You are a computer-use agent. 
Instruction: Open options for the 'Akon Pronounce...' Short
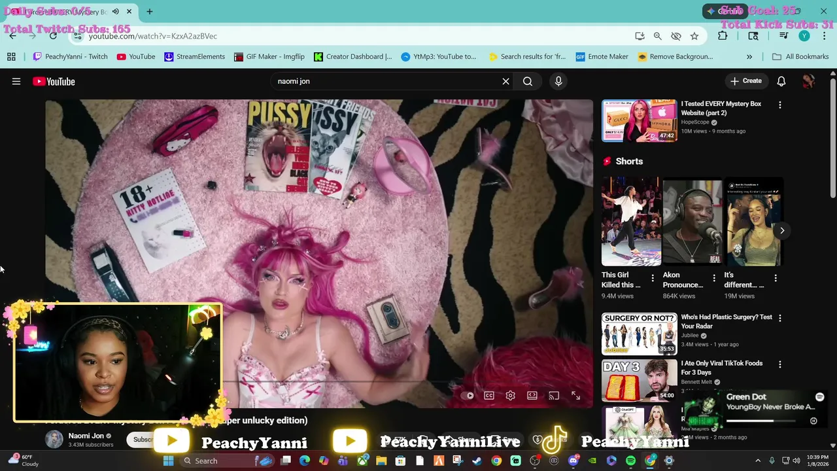714,278
